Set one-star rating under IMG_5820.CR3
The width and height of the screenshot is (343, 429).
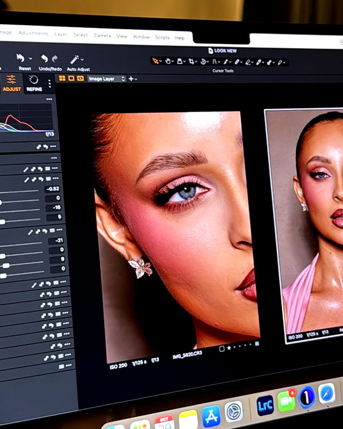click(x=229, y=348)
